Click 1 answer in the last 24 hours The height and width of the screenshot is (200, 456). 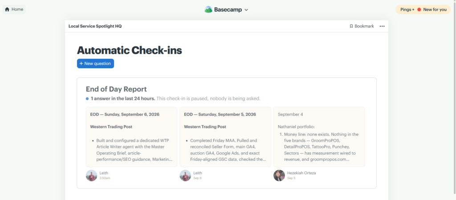coord(123,98)
